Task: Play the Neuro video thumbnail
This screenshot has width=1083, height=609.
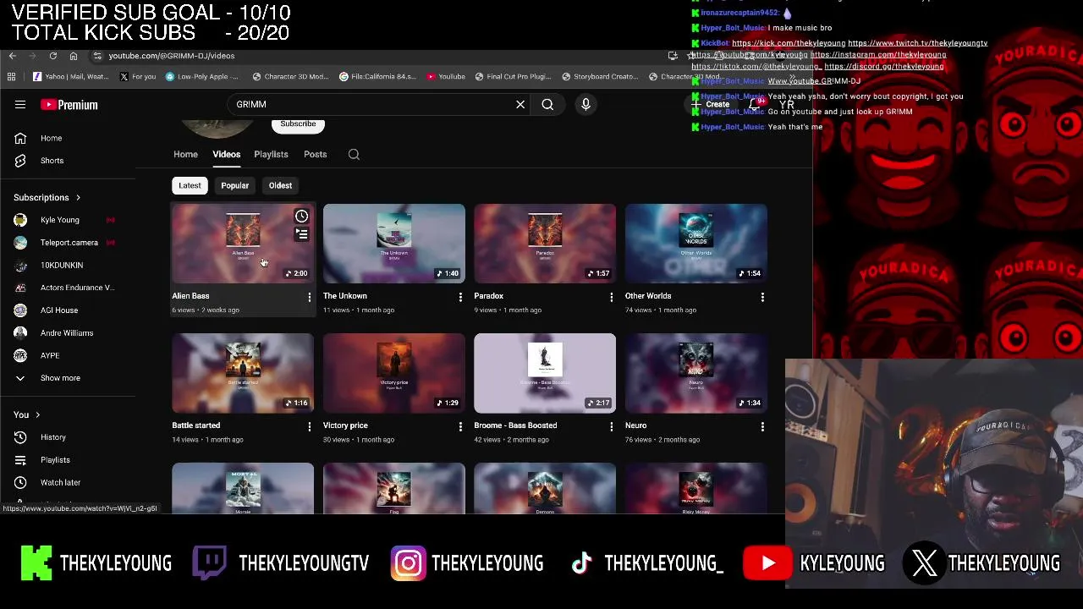Action: coord(696,373)
